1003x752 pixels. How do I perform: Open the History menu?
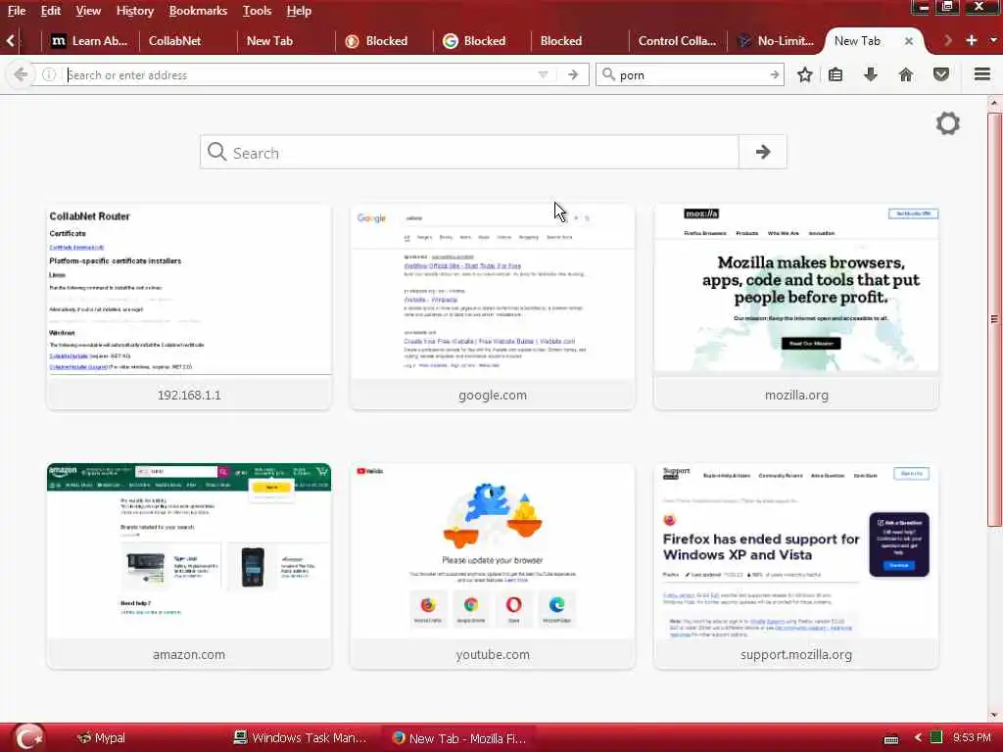point(135,11)
